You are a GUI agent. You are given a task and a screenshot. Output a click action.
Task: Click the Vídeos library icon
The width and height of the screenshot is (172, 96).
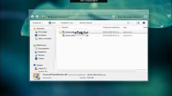[x=36, y=59]
